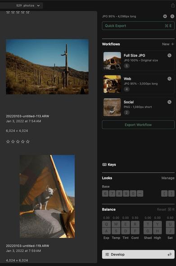Decrease temperature with the S key
Viewport: 176px width, 266px height.
pos(116,231)
